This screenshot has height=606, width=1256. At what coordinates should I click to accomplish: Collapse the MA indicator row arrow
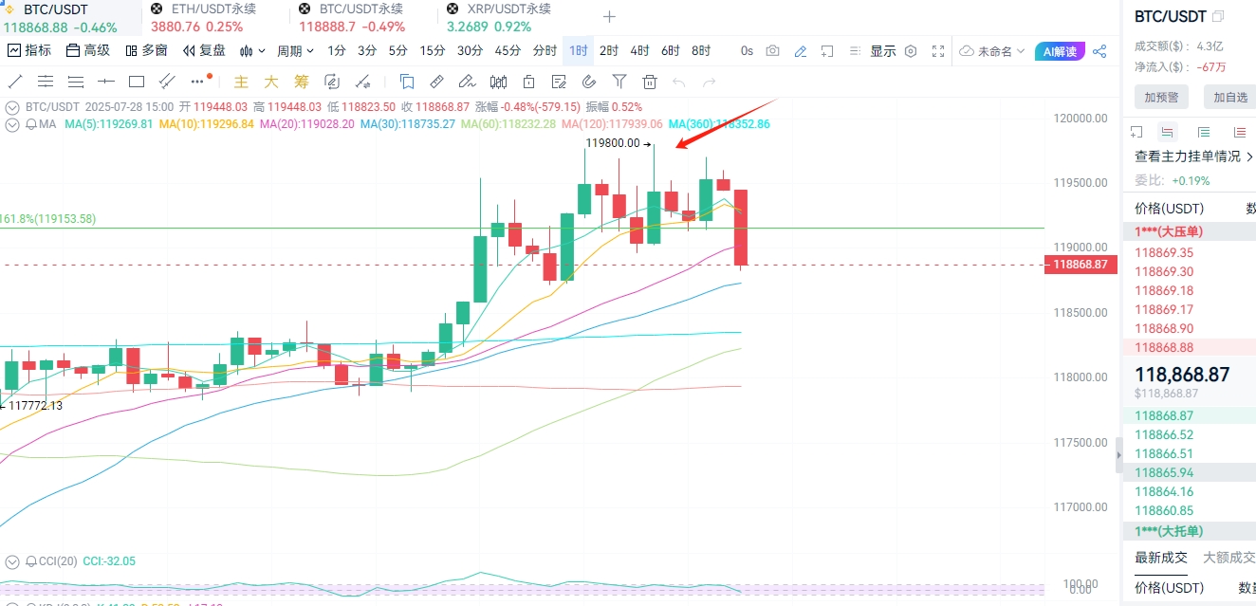(x=12, y=124)
